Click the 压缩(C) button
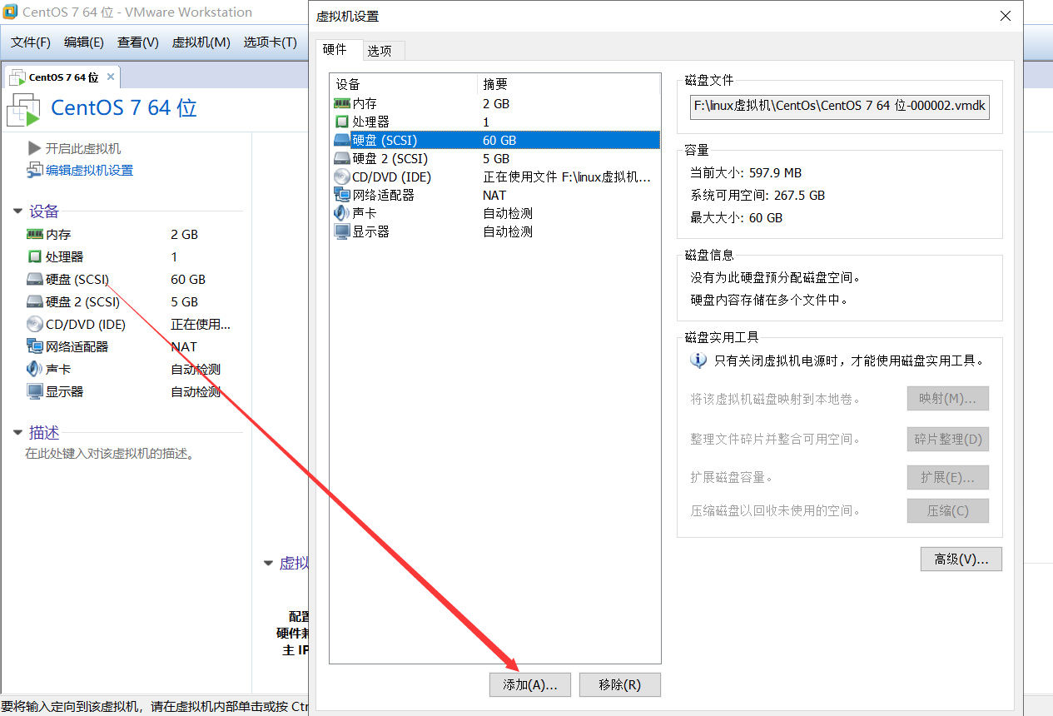The height and width of the screenshot is (716, 1053). (948, 511)
